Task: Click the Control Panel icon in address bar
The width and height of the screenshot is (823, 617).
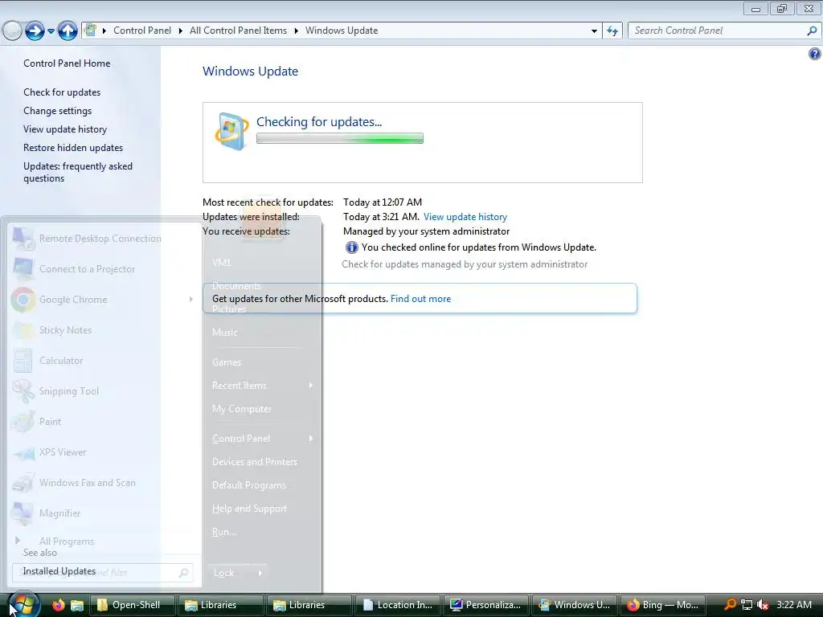Action: point(90,30)
